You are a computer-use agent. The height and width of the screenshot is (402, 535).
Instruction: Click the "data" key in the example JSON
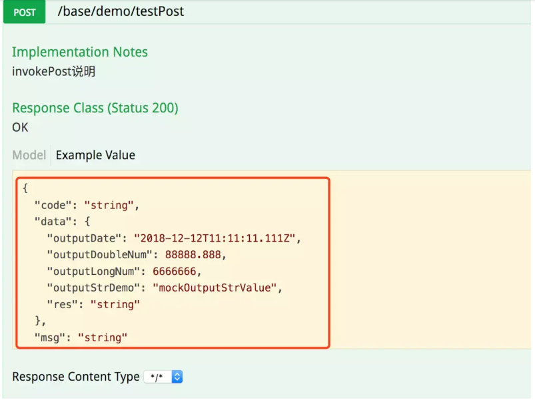[x=50, y=222]
